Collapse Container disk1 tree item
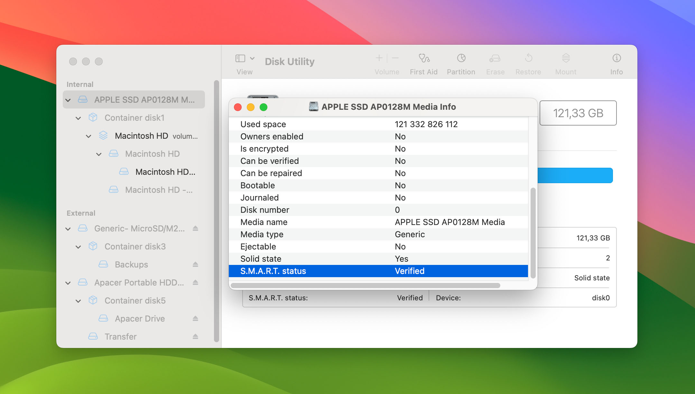 (x=78, y=118)
